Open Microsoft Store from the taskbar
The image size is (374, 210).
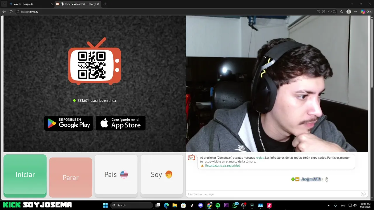(183, 205)
